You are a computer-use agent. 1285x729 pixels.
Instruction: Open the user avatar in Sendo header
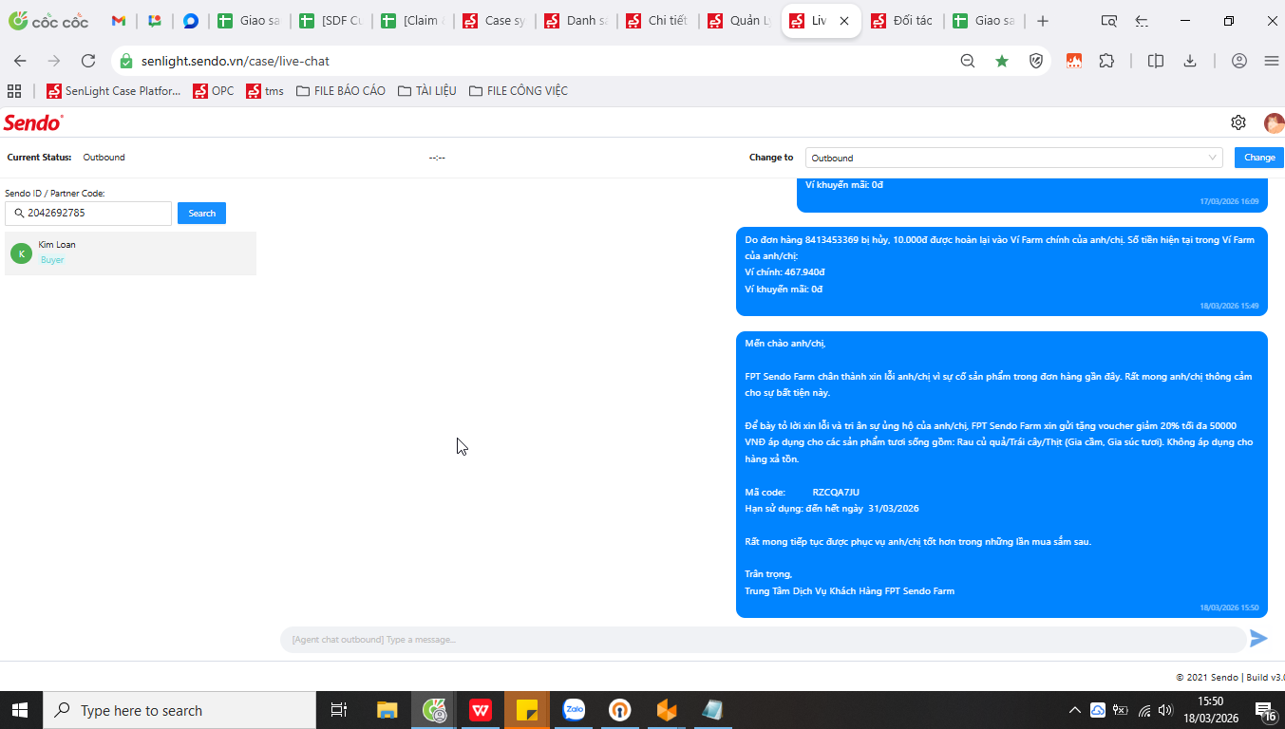click(1274, 122)
